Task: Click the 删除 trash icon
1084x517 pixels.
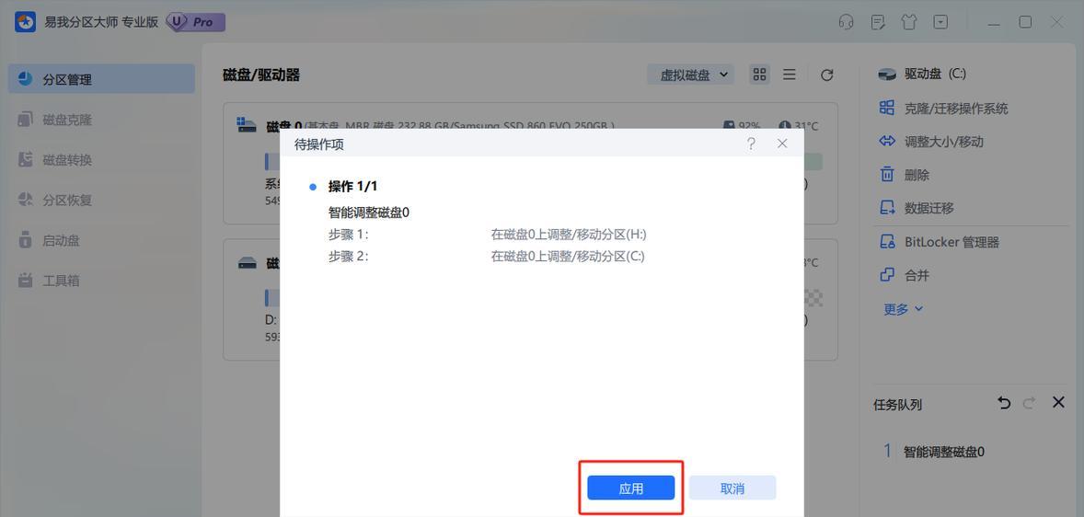Action: pos(887,174)
